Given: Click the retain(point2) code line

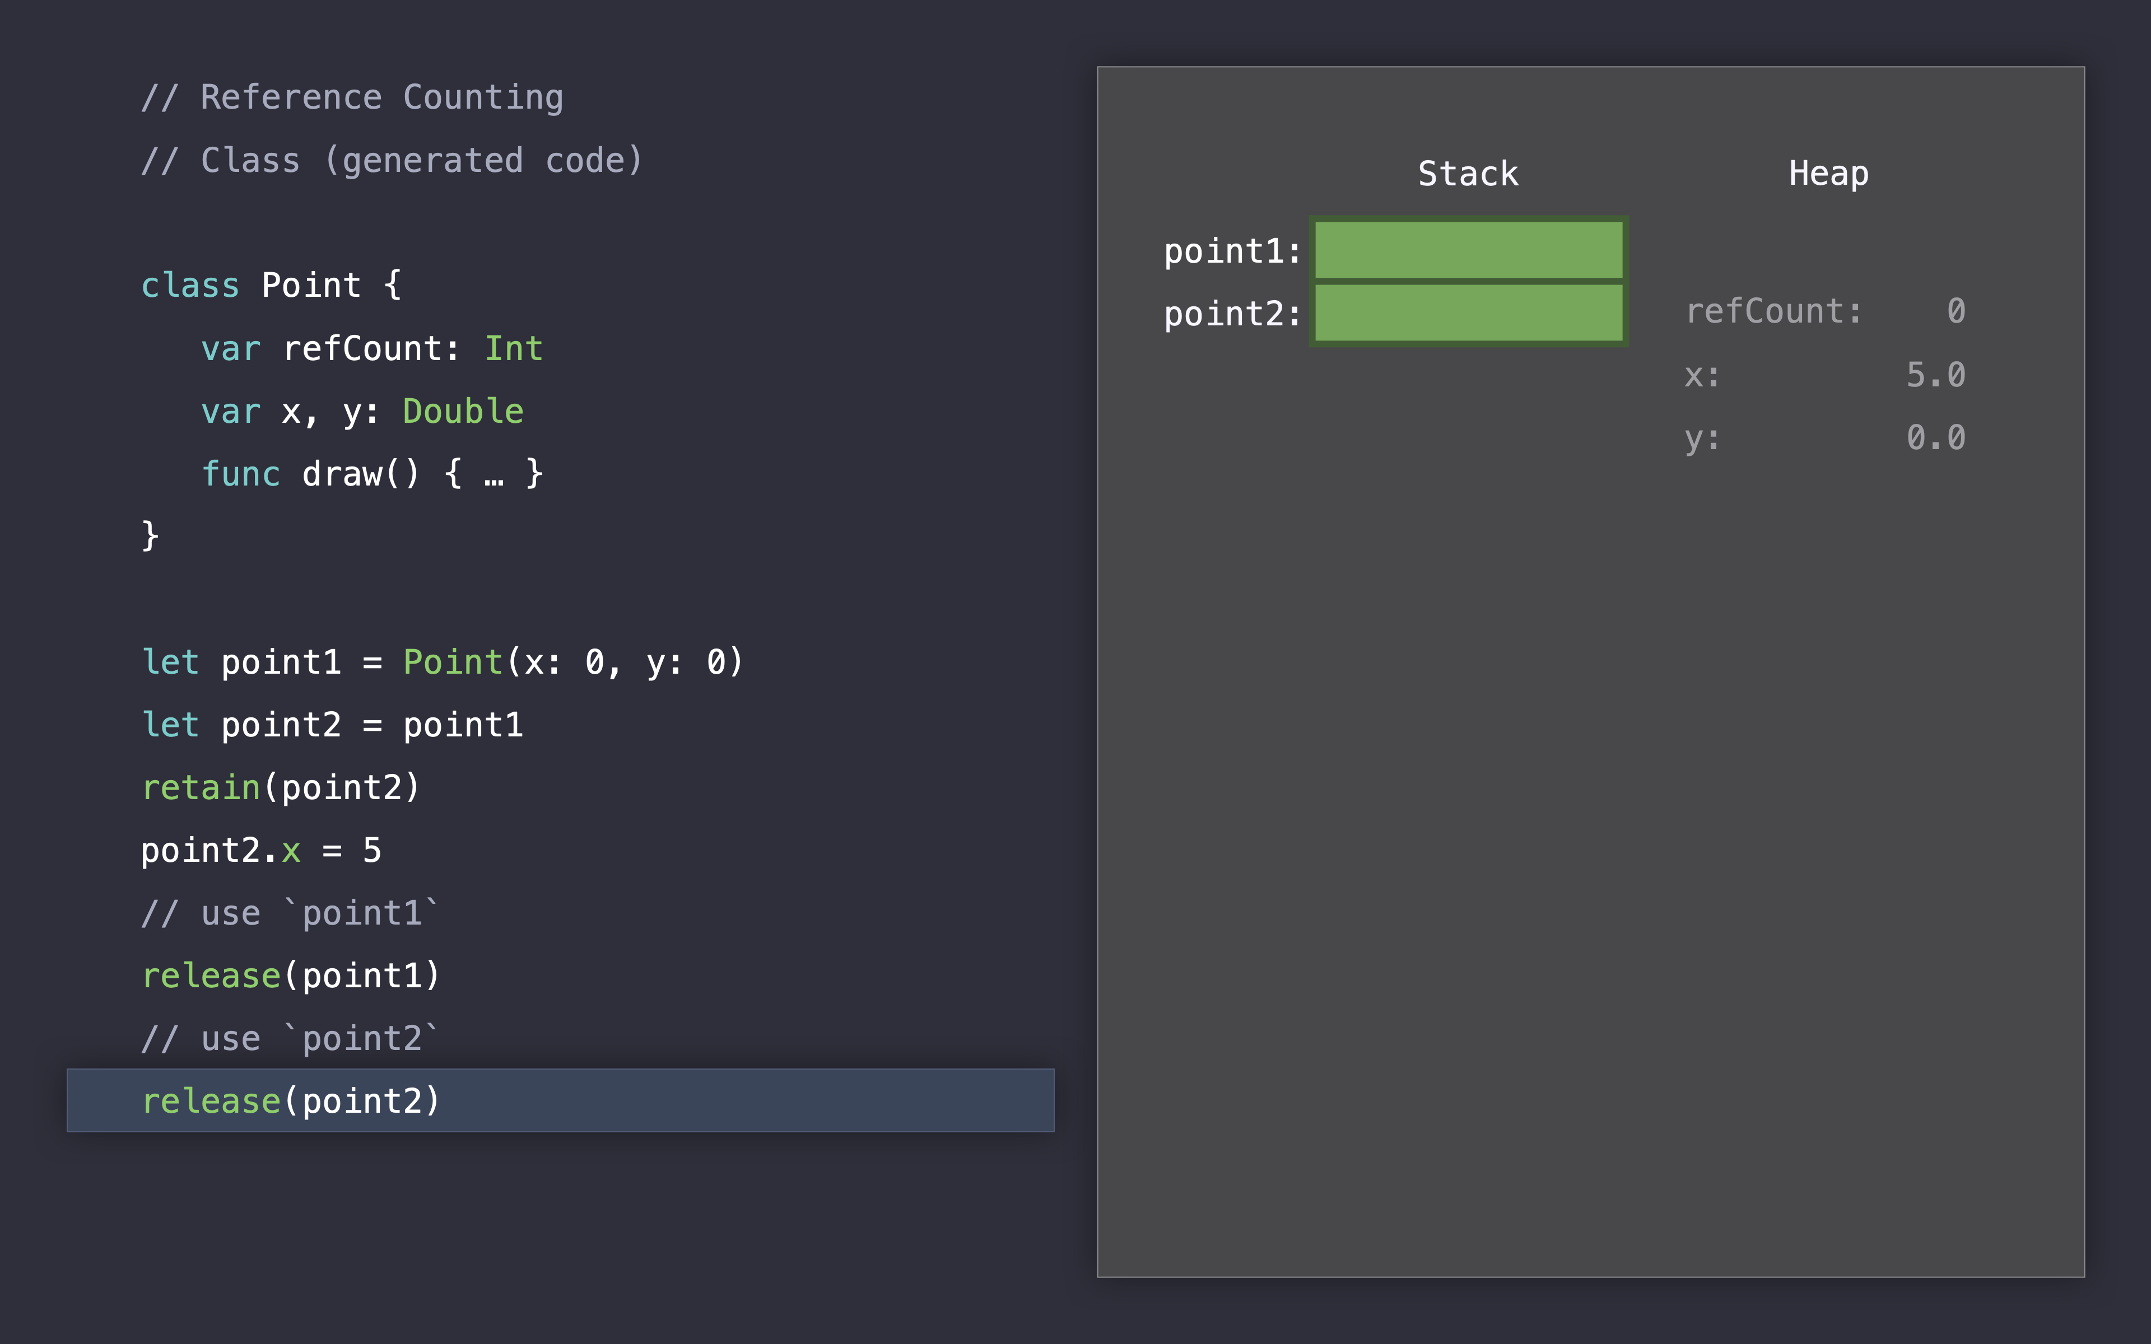Looking at the screenshot, I should pos(280,787).
